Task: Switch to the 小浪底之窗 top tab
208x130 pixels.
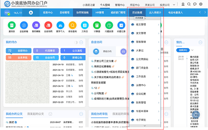Action: click(89, 5)
